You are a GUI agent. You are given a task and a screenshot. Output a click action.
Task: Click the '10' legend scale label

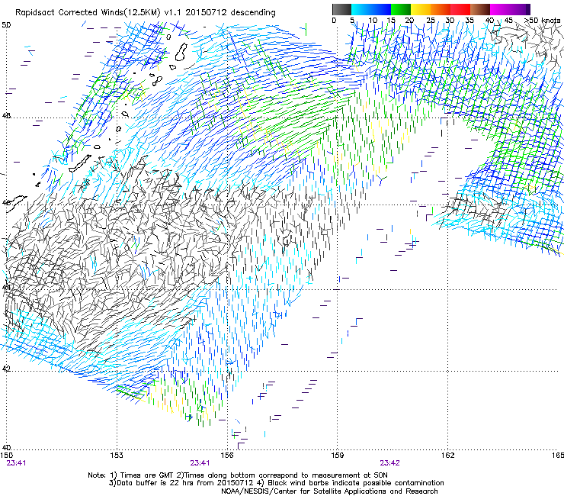[x=373, y=20]
